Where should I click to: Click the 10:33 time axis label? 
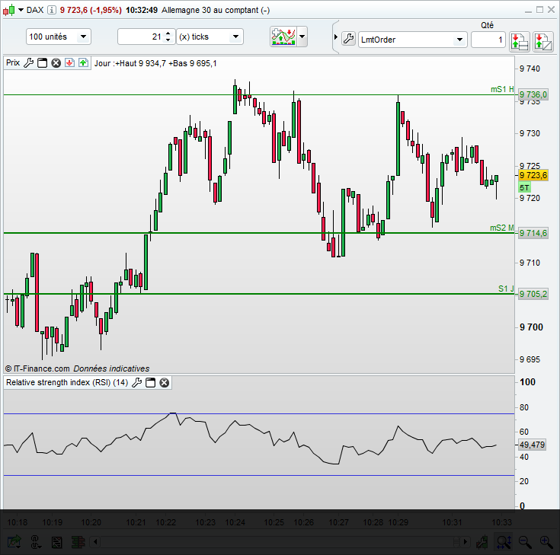[502, 522]
